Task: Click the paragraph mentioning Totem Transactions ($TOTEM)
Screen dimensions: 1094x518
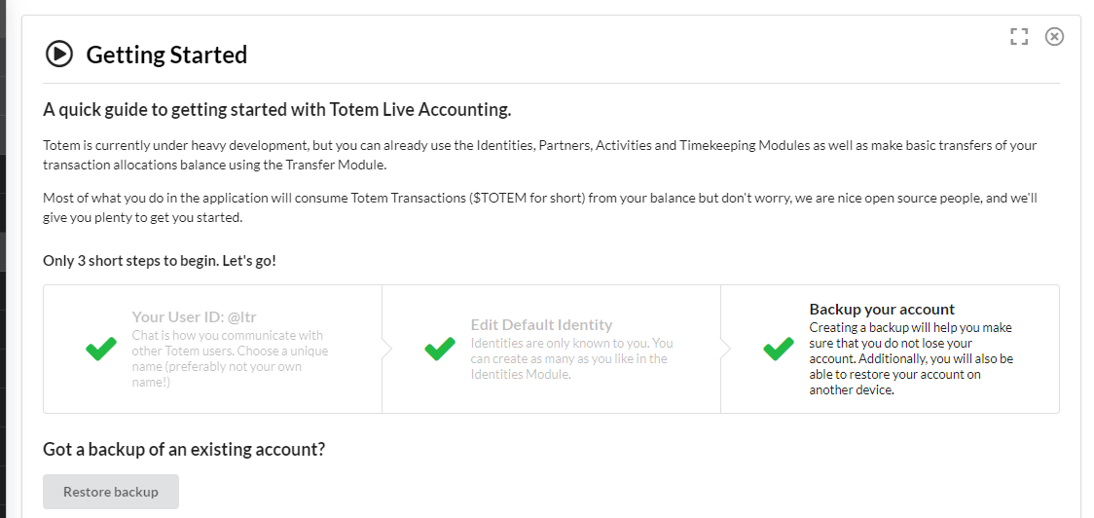Action: click(539, 207)
